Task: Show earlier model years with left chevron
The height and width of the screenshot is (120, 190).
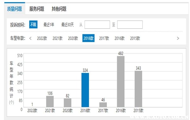Action: point(30,39)
